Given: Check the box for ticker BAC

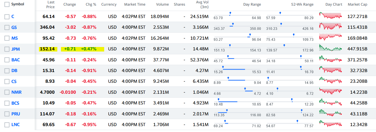Looking at the screenshot, I should point(7,60).
